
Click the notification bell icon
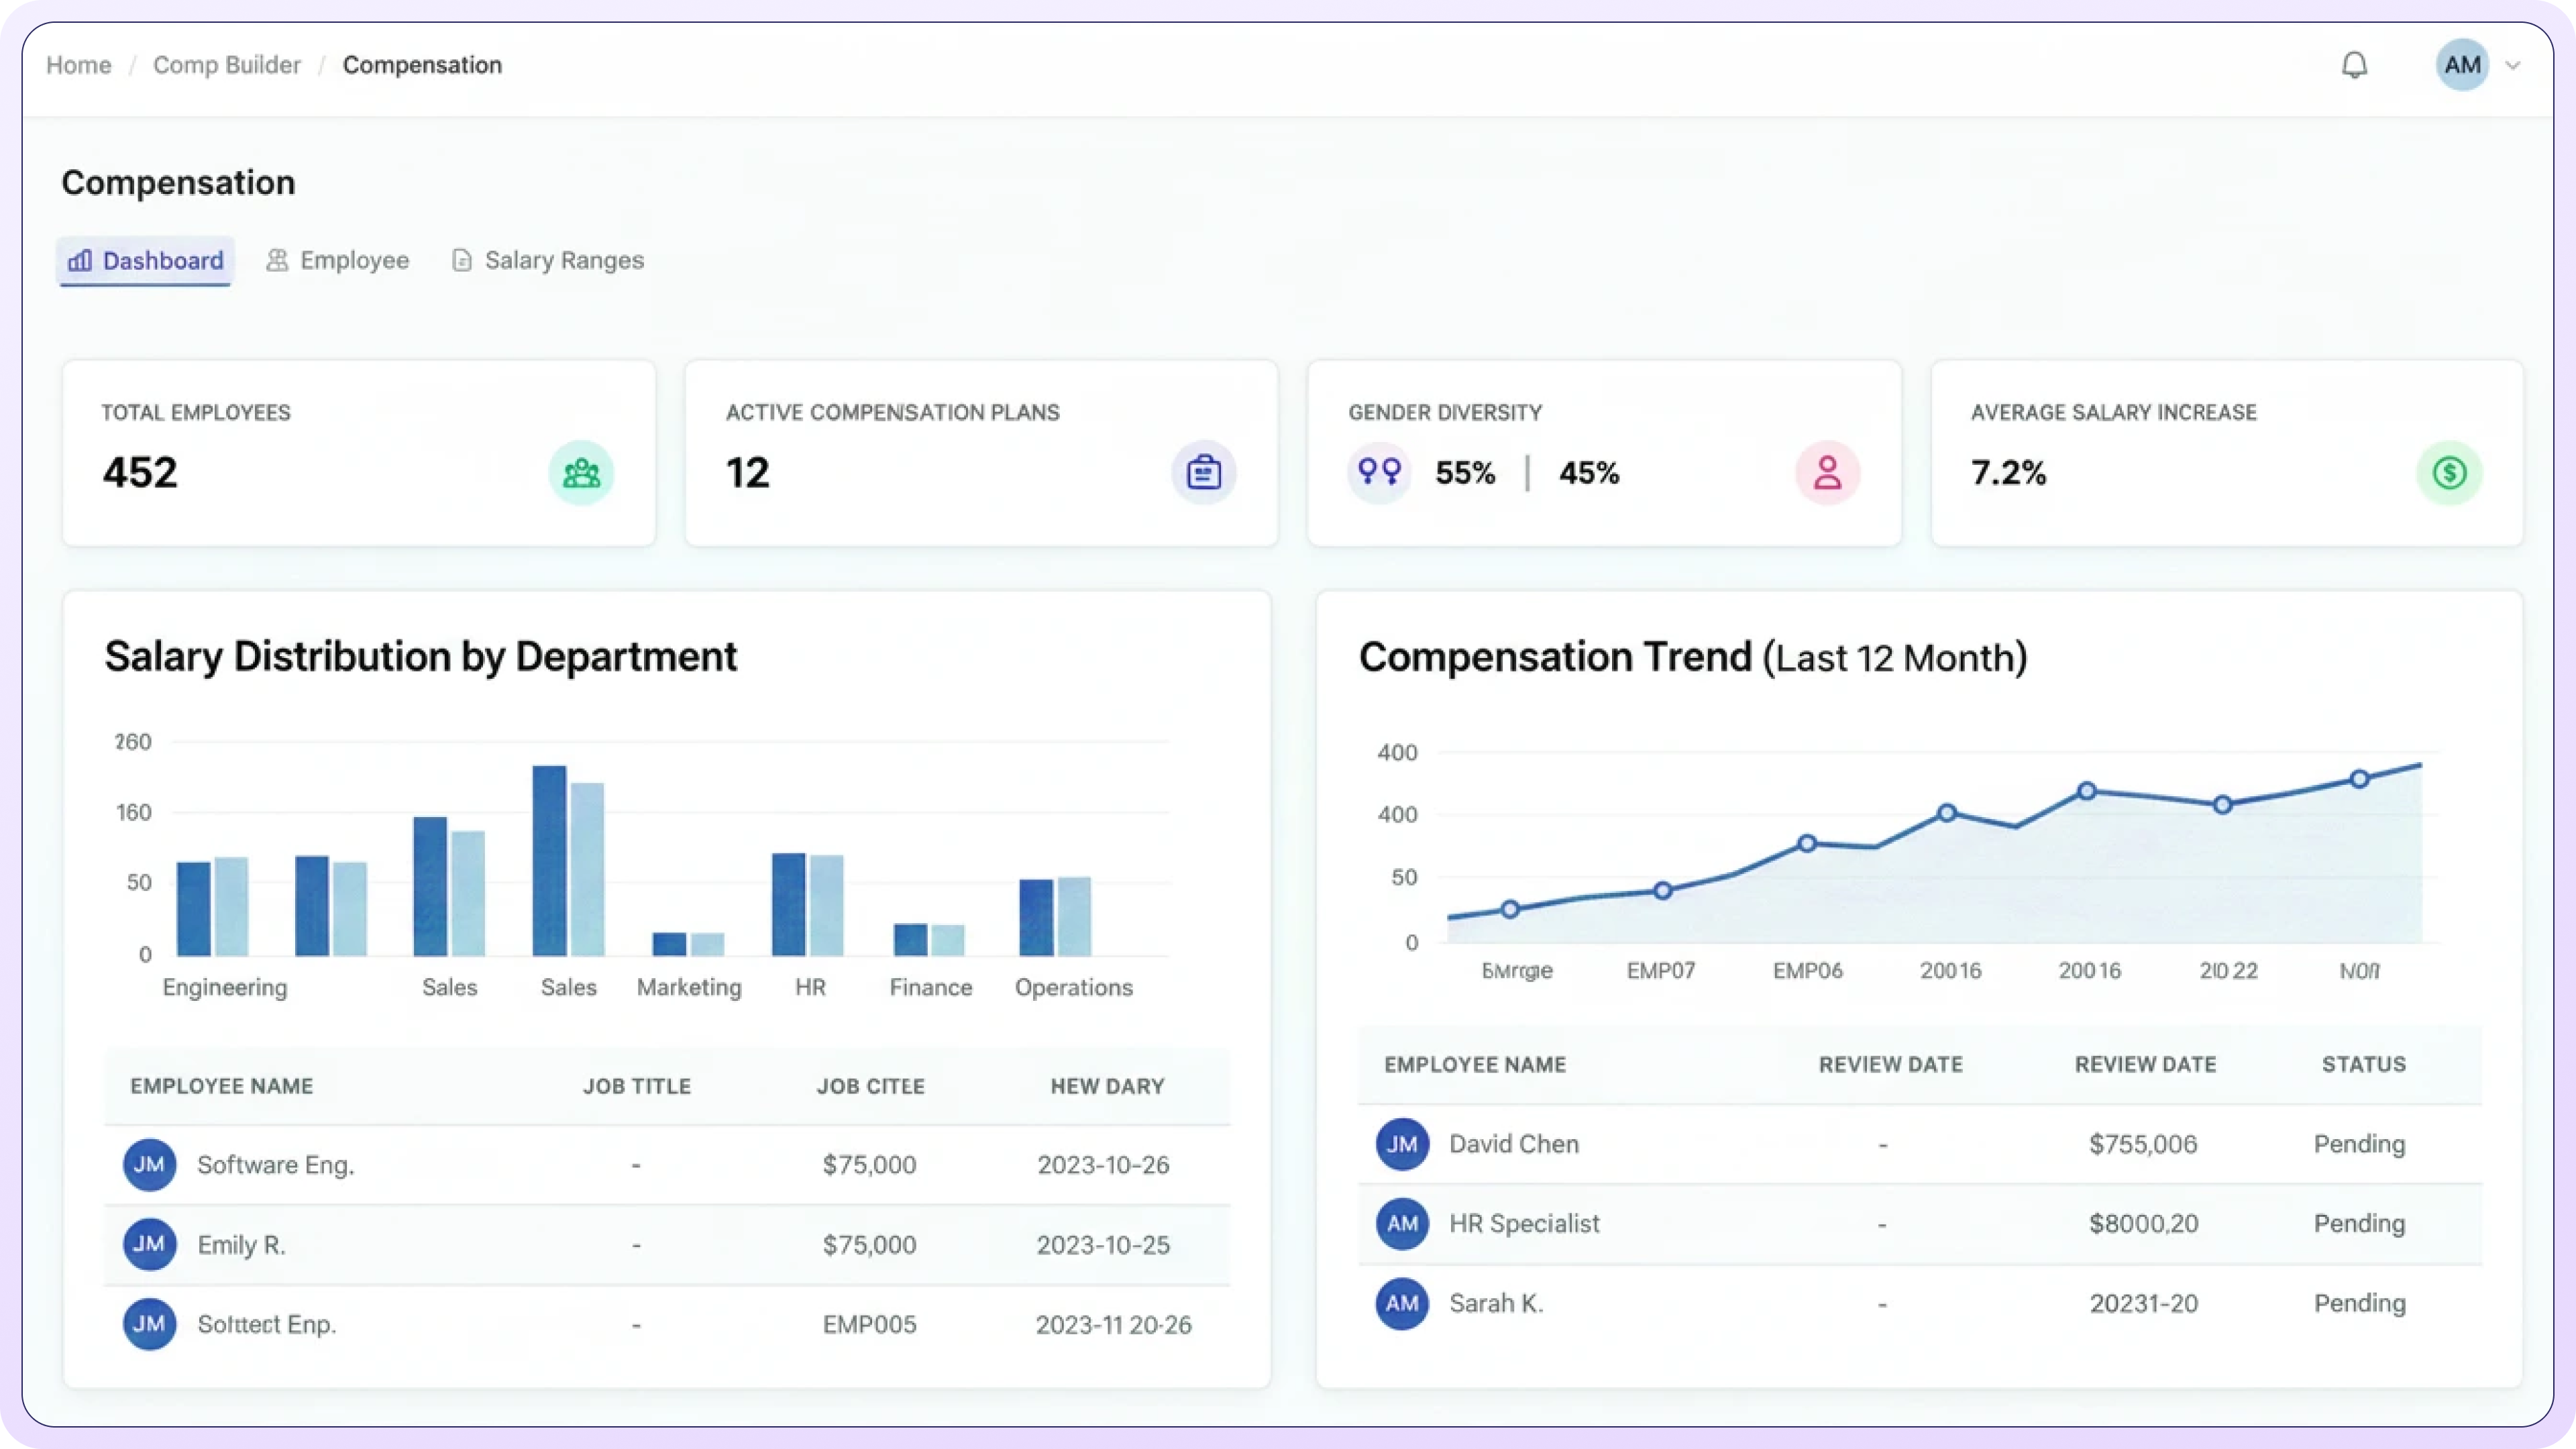(2354, 65)
